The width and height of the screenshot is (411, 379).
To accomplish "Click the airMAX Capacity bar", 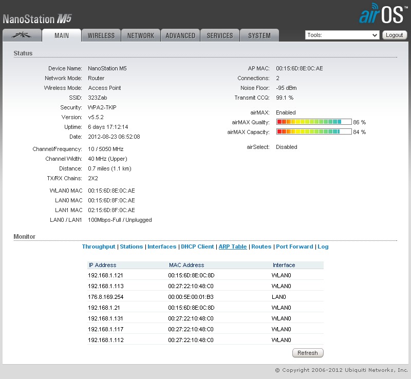I will pos(314,131).
